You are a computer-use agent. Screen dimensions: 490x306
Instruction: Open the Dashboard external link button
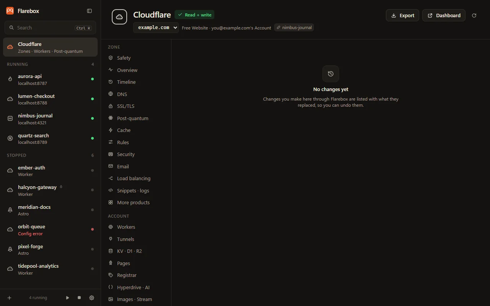click(x=444, y=15)
